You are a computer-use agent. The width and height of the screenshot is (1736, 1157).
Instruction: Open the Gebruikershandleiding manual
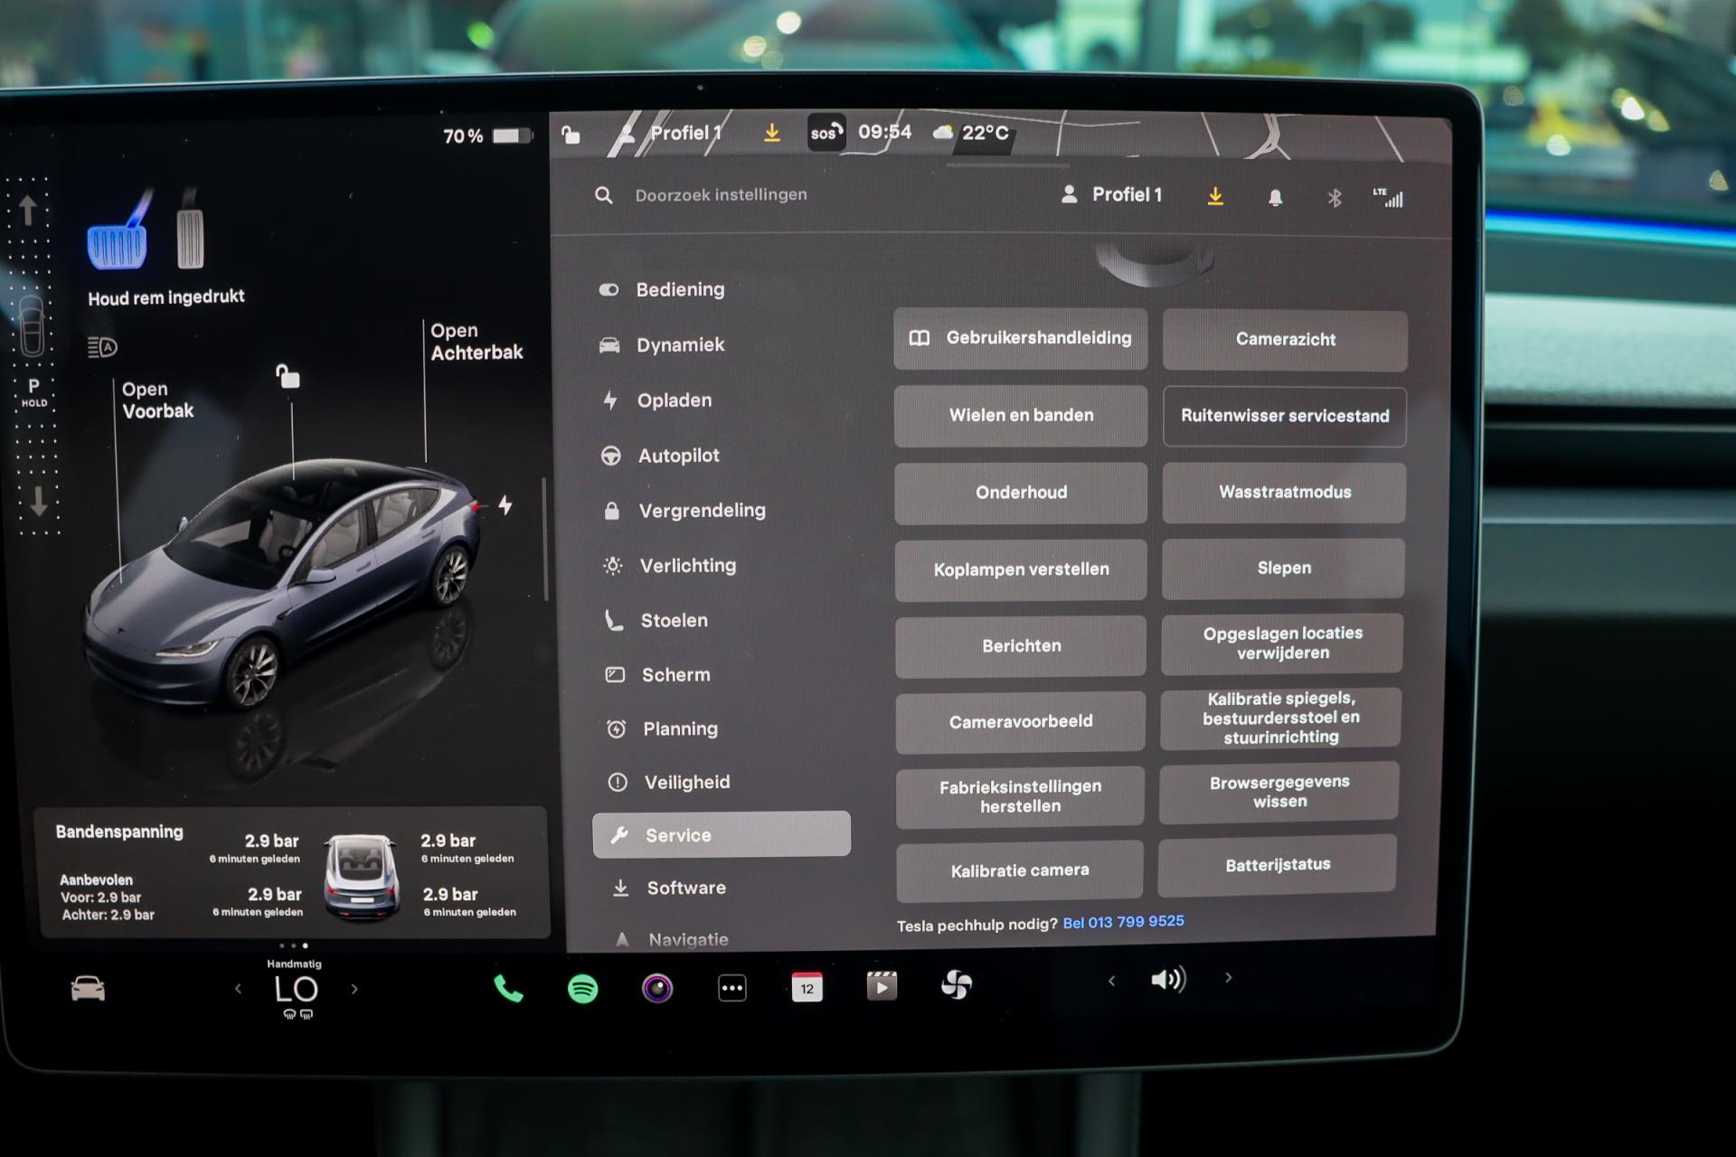[1020, 338]
